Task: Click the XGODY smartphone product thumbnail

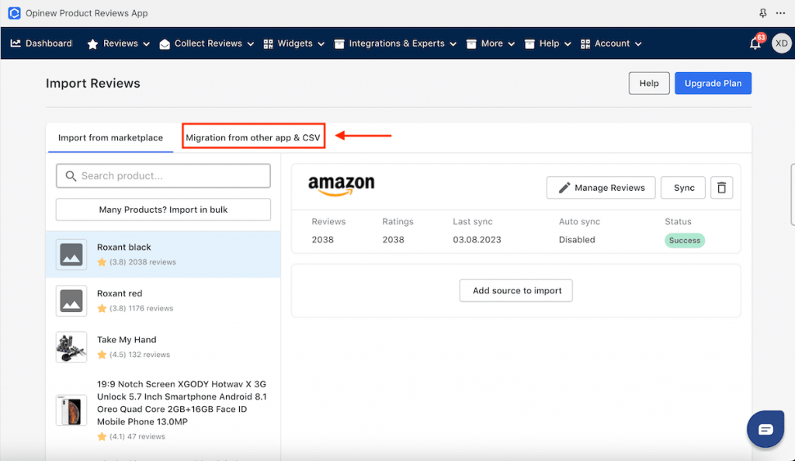Action: pos(71,411)
